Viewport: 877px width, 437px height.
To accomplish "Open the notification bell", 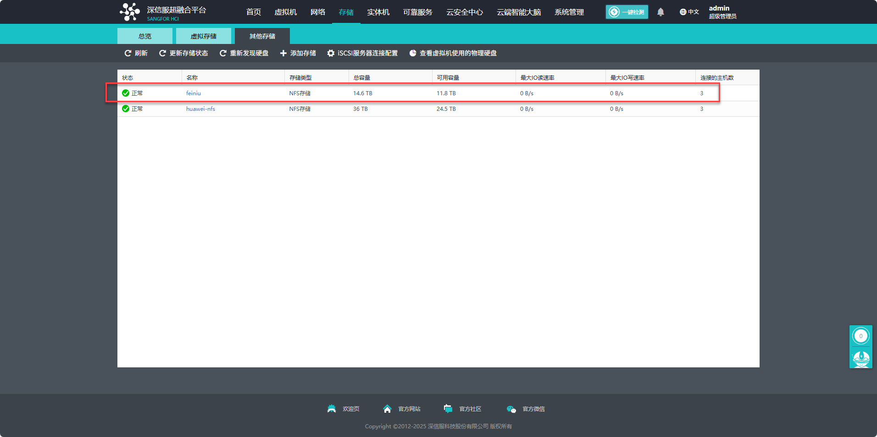I will tap(661, 12).
